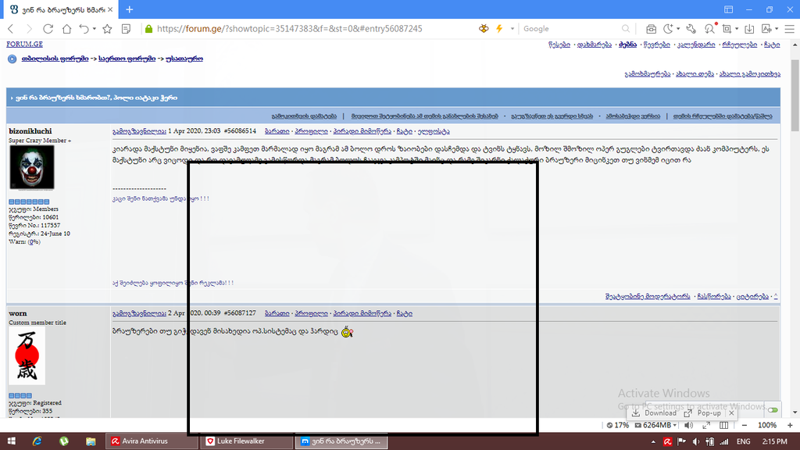The width and height of the screenshot is (800, 450).
Task: Open the bizonikluchi username profile
Action: pyautogui.click(x=30, y=131)
